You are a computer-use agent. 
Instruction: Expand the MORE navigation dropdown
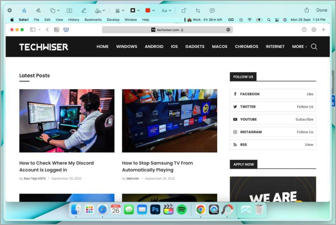click(x=299, y=47)
